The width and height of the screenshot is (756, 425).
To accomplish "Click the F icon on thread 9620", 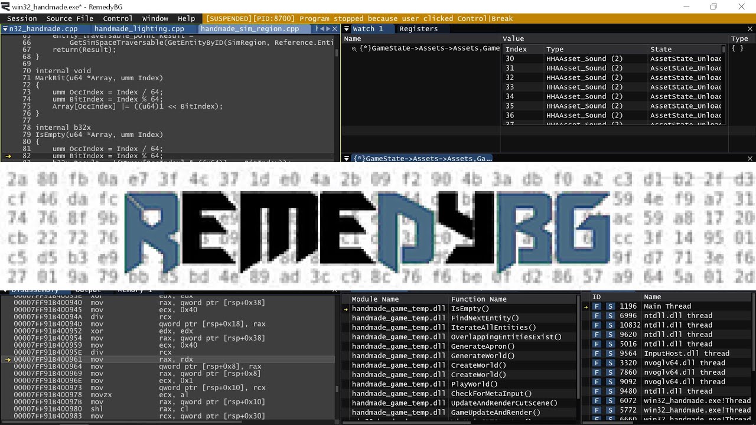I will pyautogui.click(x=597, y=335).
